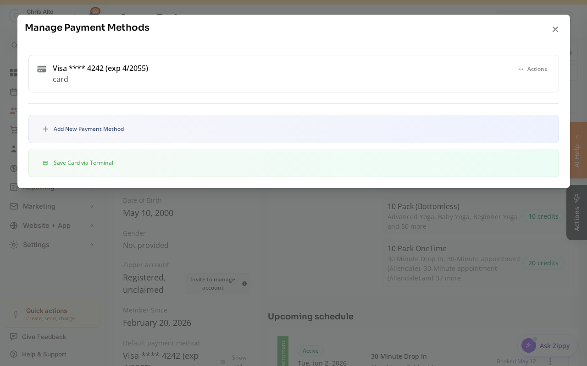
Task: Open Ask Zippy assistant
Action: point(548,346)
